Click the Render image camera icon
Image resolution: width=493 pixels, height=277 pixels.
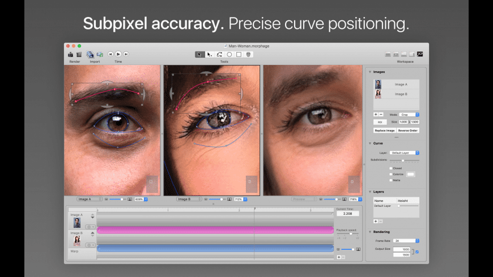pos(70,55)
